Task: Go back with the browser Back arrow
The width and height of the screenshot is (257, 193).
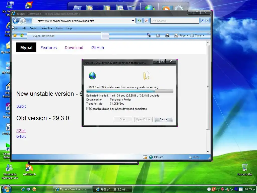Action: tap(16, 21)
